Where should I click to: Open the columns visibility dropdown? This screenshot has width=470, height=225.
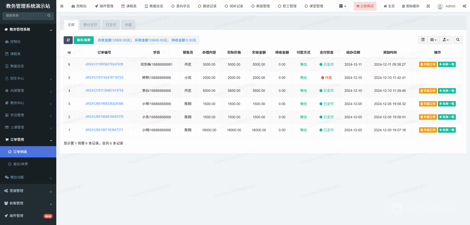point(433,40)
